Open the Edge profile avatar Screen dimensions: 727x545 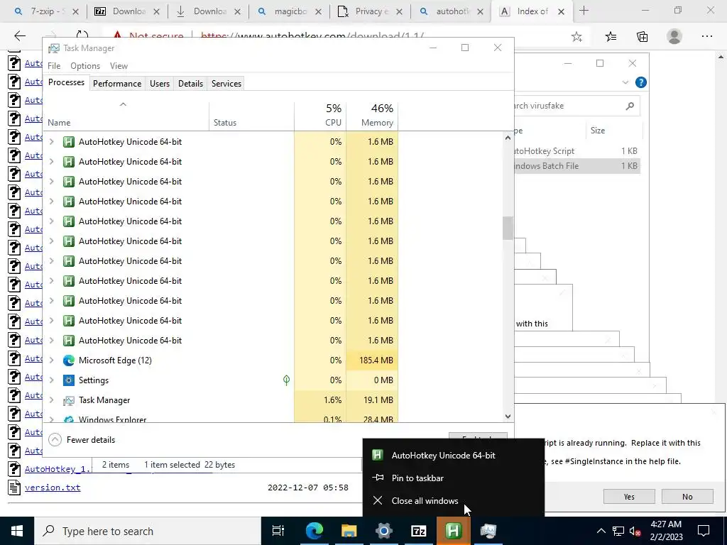(x=674, y=36)
